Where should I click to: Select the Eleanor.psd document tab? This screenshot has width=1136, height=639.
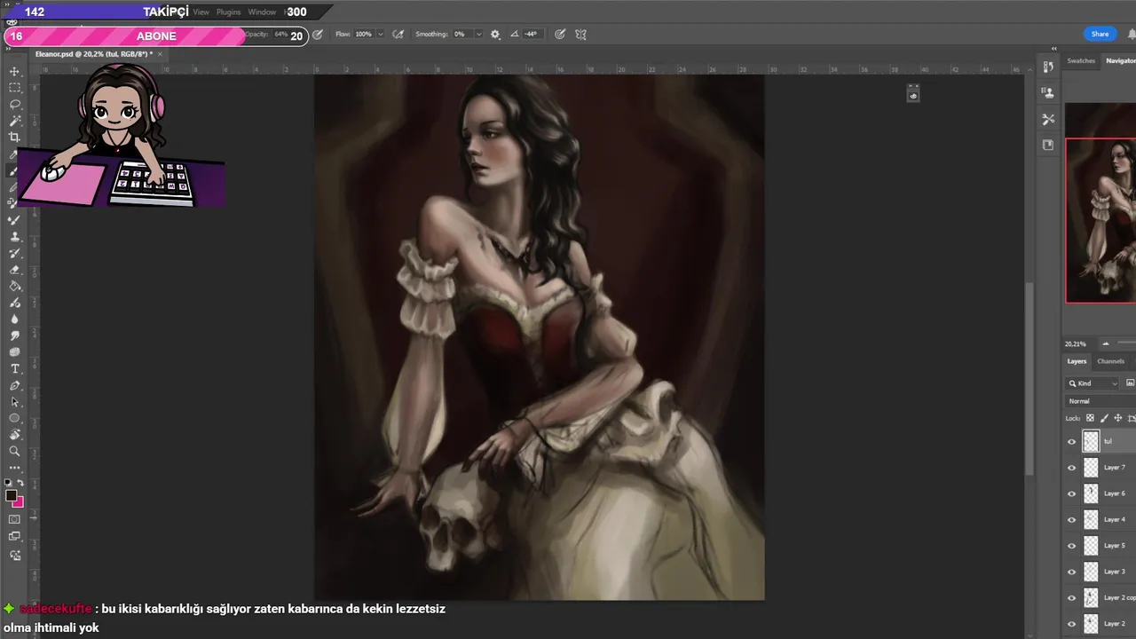[94, 54]
